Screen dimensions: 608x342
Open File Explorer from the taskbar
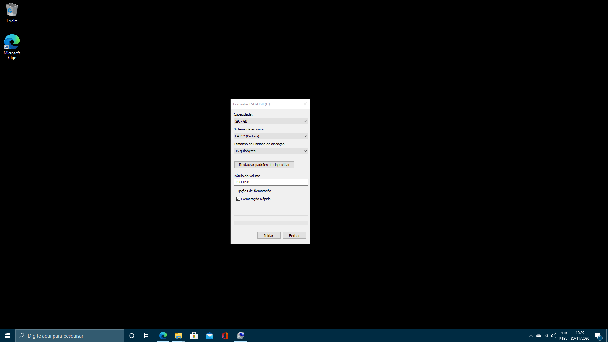(179, 336)
